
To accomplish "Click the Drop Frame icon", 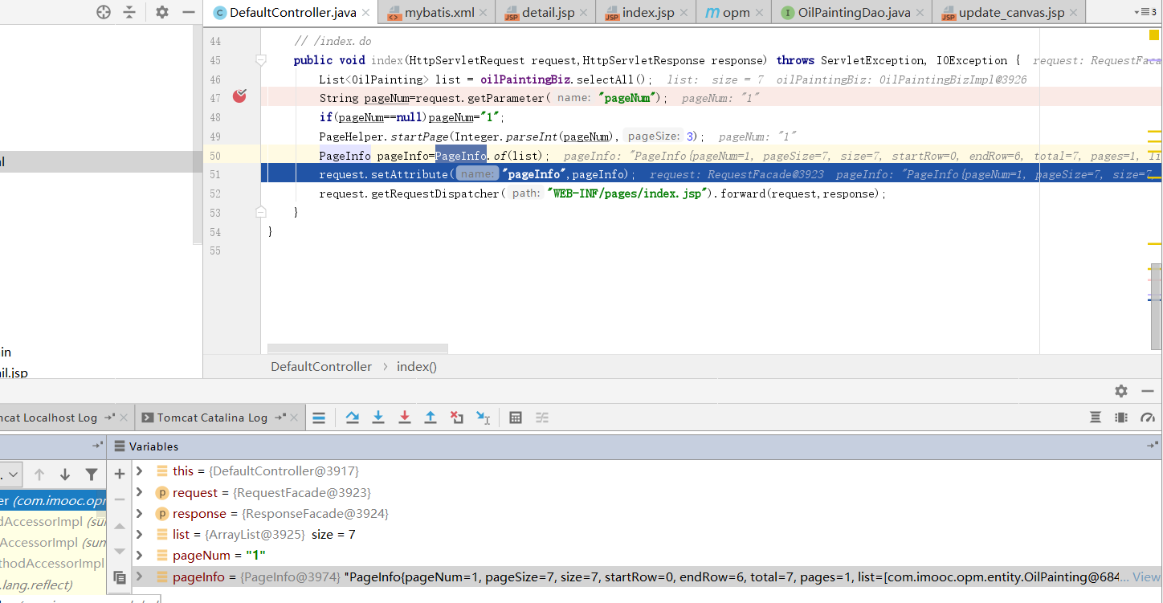I will (x=457, y=418).
